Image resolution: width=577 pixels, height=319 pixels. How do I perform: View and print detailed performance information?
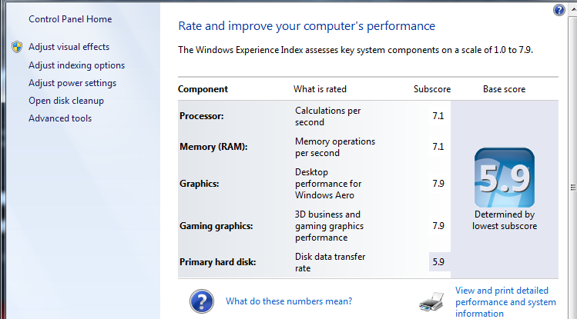click(x=505, y=302)
